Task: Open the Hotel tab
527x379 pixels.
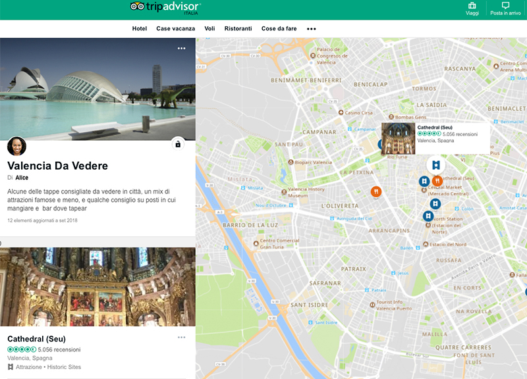Action: 139,29
